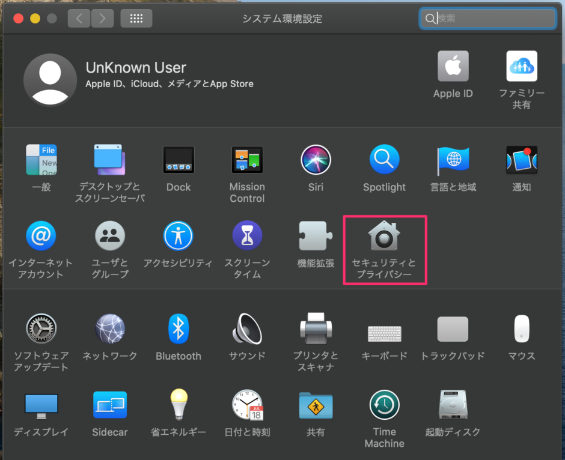
Task: Open スクリーンタイム settings
Action: pyautogui.click(x=247, y=236)
